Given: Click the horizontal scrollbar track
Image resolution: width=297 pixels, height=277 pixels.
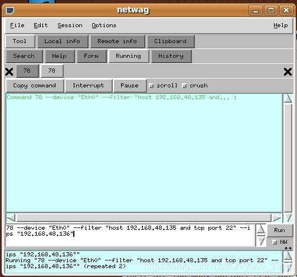Looking at the screenshot, I should 144,218.
